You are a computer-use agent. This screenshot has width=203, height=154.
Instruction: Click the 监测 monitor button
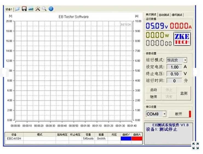184,93
